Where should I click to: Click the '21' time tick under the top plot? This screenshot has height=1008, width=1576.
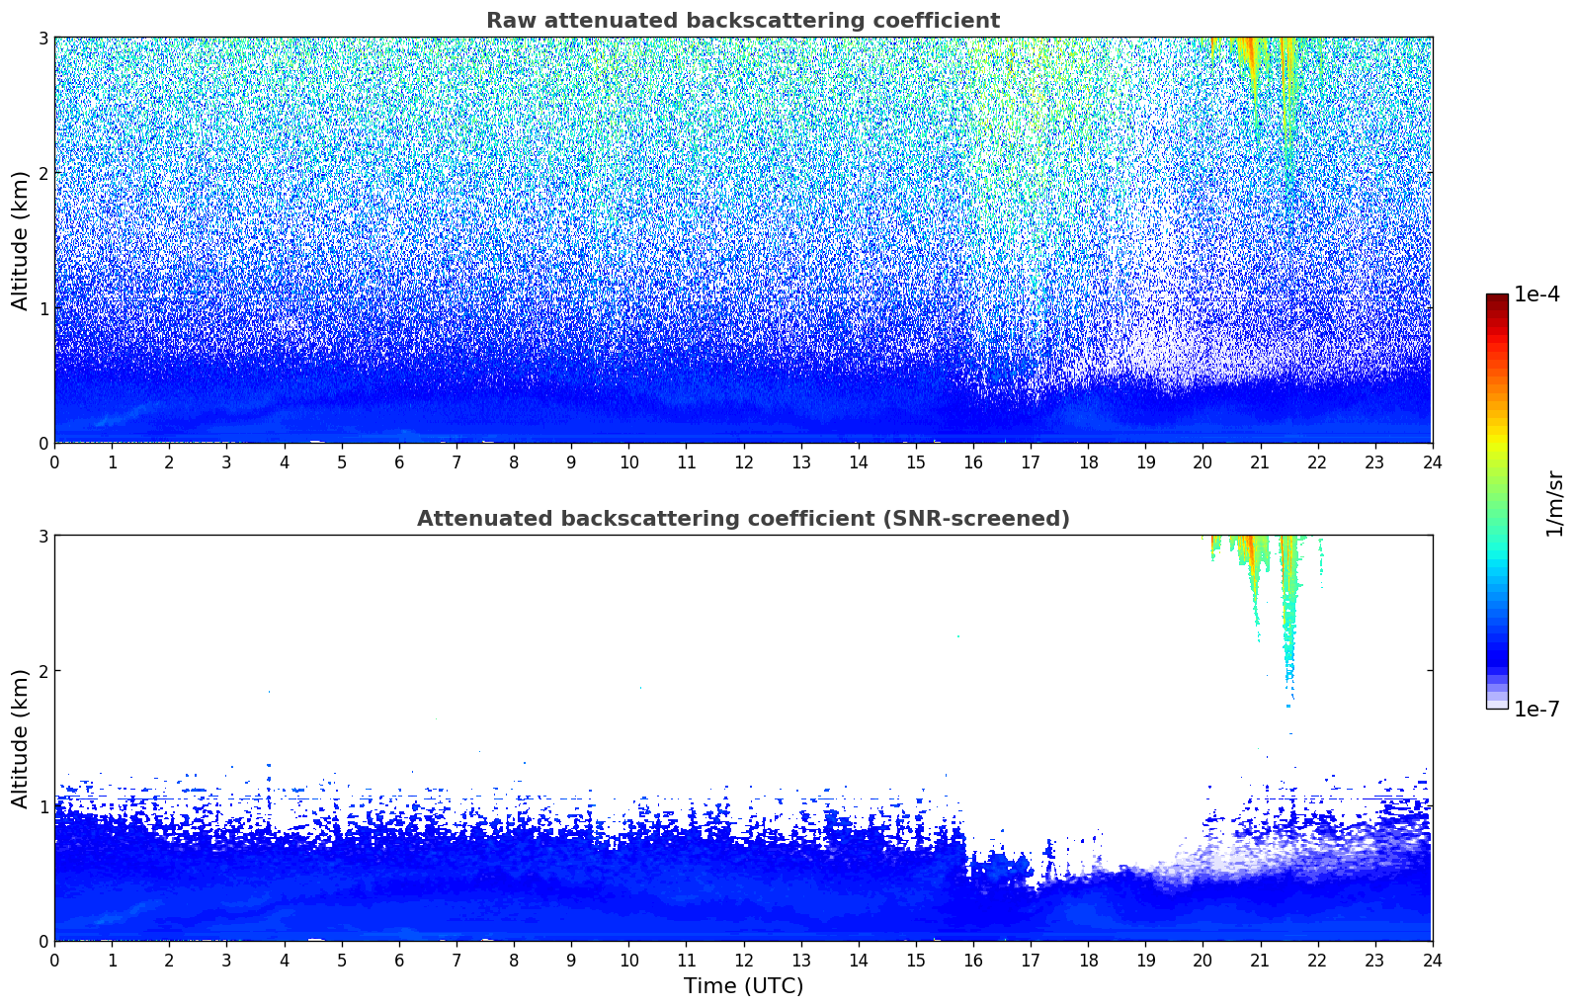[x=1260, y=462]
